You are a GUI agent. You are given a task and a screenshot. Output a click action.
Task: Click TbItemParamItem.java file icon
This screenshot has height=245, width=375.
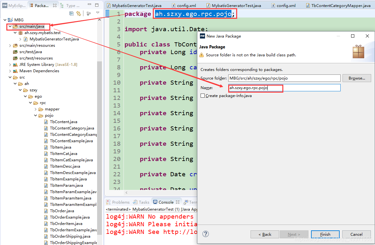[x=46, y=198]
